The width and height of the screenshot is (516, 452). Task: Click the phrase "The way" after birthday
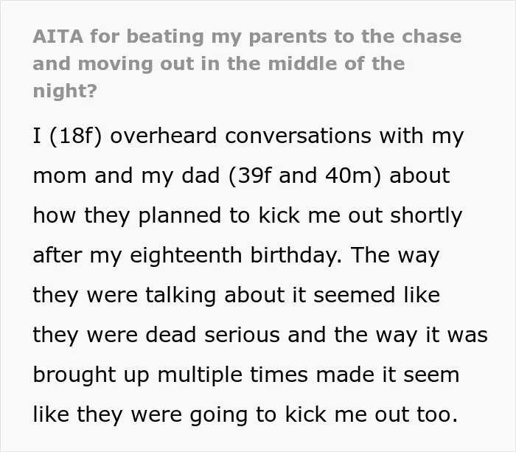tap(394, 255)
